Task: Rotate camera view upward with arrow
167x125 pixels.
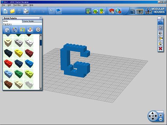Action: [x=153, y=113]
